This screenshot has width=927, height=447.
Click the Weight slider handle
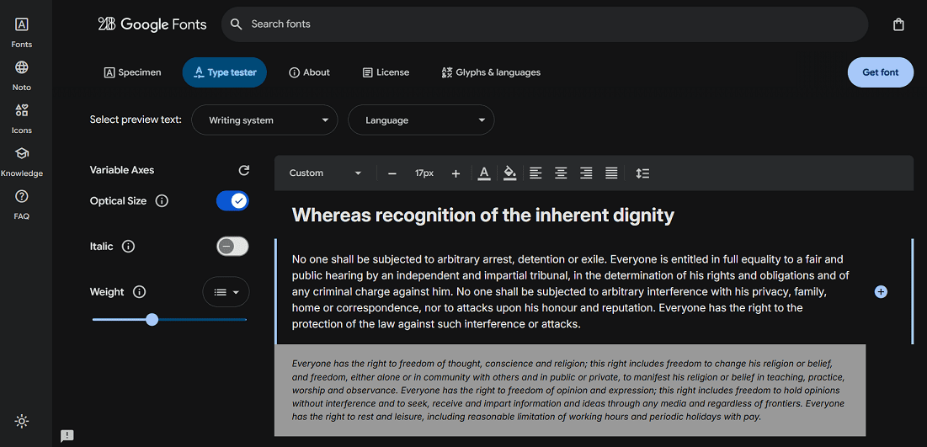(x=152, y=320)
